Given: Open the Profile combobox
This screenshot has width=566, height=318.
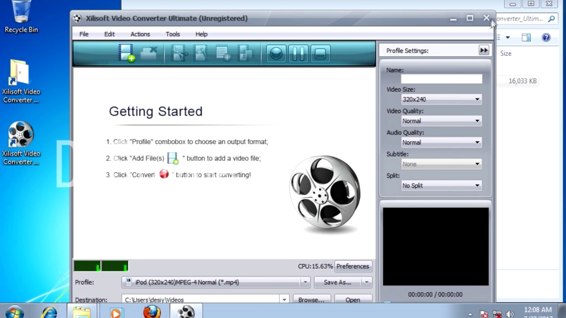Looking at the screenshot, I should click(x=216, y=282).
